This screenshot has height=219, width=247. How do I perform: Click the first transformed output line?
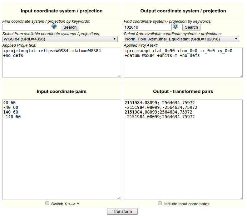[x=160, y=103]
